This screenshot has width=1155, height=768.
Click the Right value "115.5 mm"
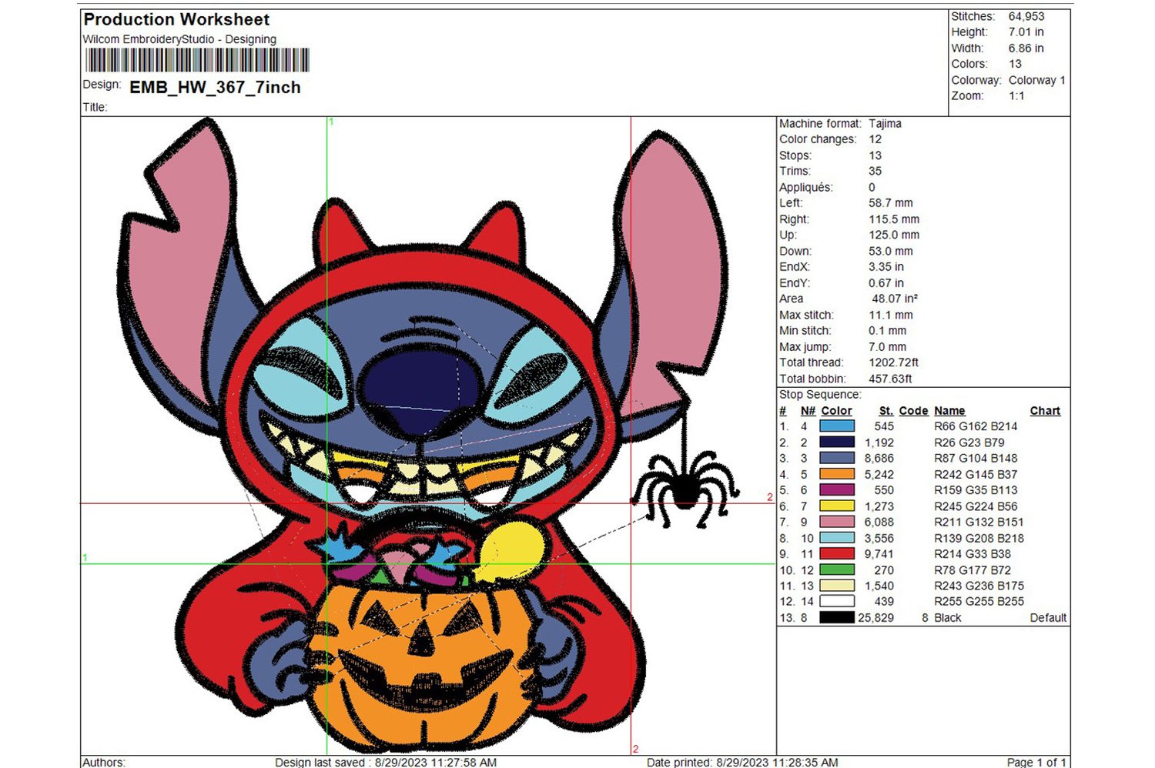click(x=894, y=219)
